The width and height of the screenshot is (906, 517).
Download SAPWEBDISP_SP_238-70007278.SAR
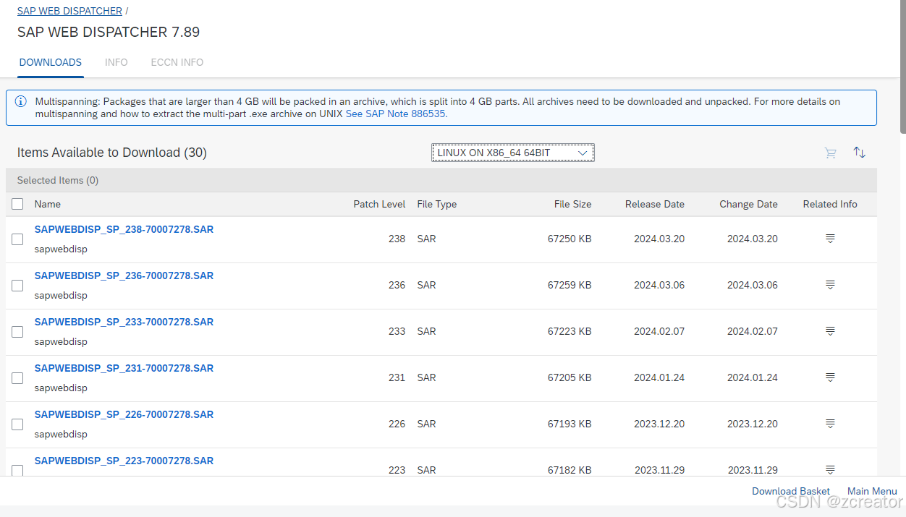click(x=124, y=229)
